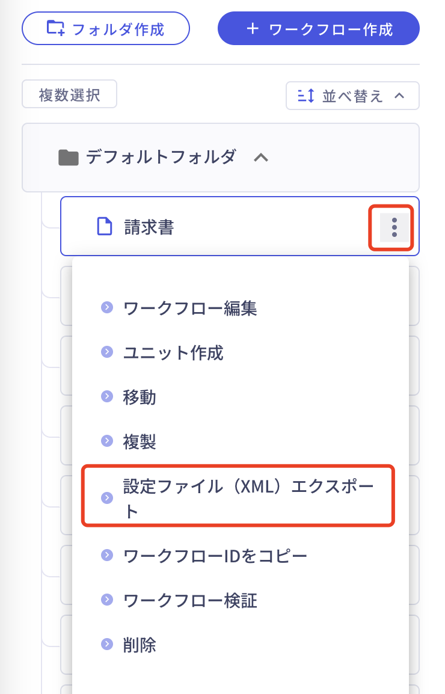The width and height of the screenshot is (445, 694).
Task: Choose 複製 to duplicate the workflow
Action: [140, 442]
